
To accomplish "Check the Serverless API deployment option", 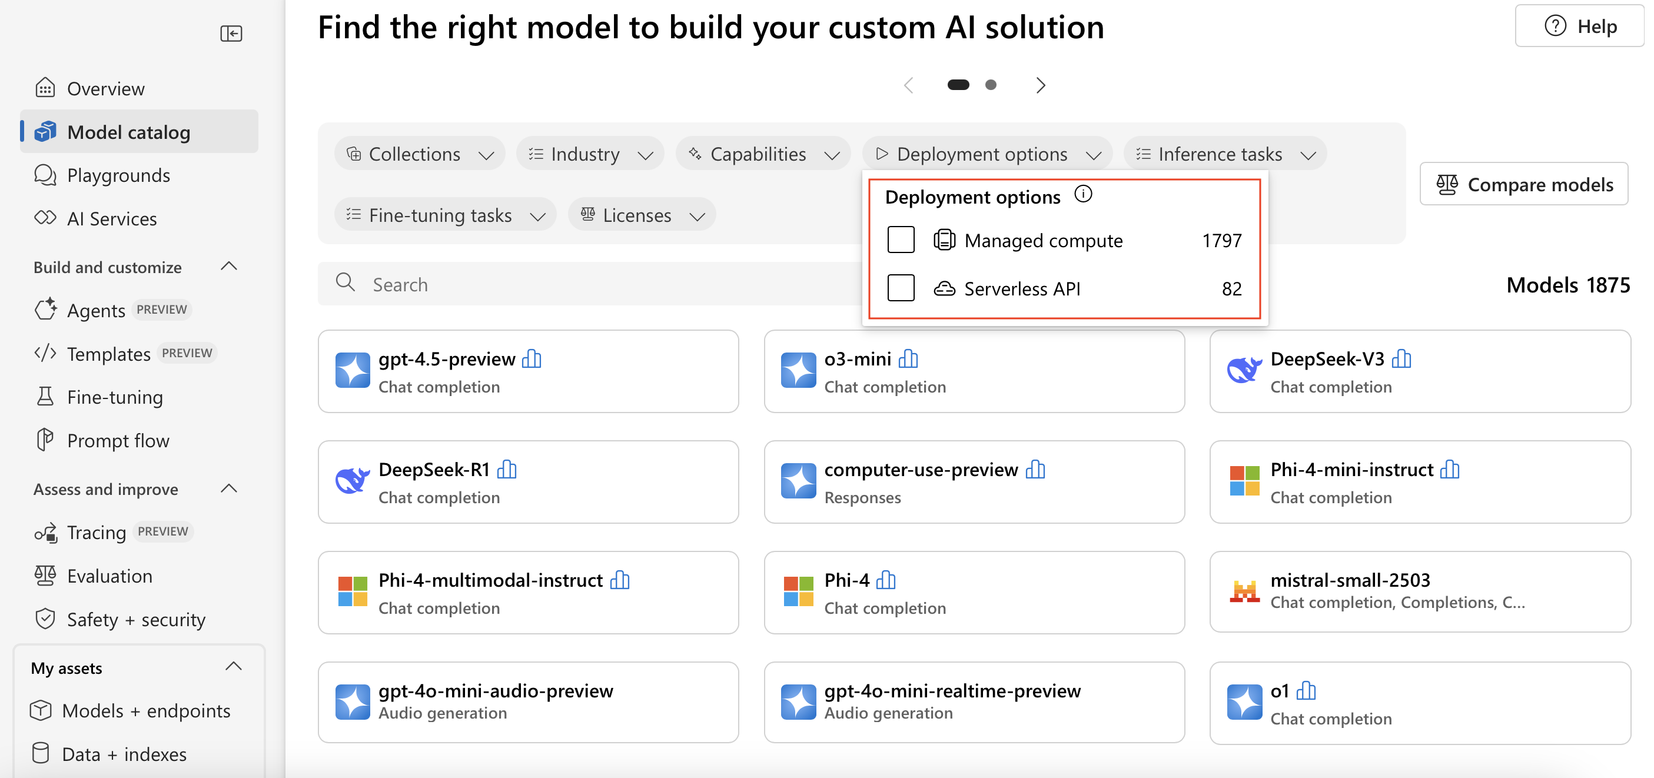I will (901, 288).
